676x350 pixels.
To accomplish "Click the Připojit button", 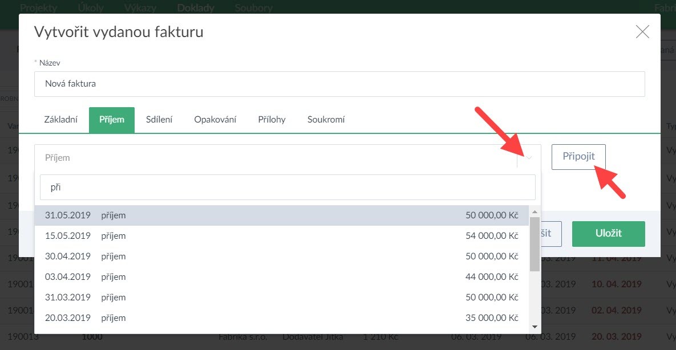I will [x=578, y=157].
